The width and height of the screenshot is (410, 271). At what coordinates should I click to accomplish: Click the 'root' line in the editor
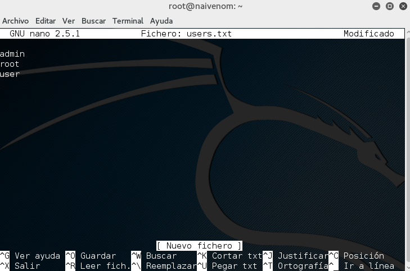click(10, 64)
